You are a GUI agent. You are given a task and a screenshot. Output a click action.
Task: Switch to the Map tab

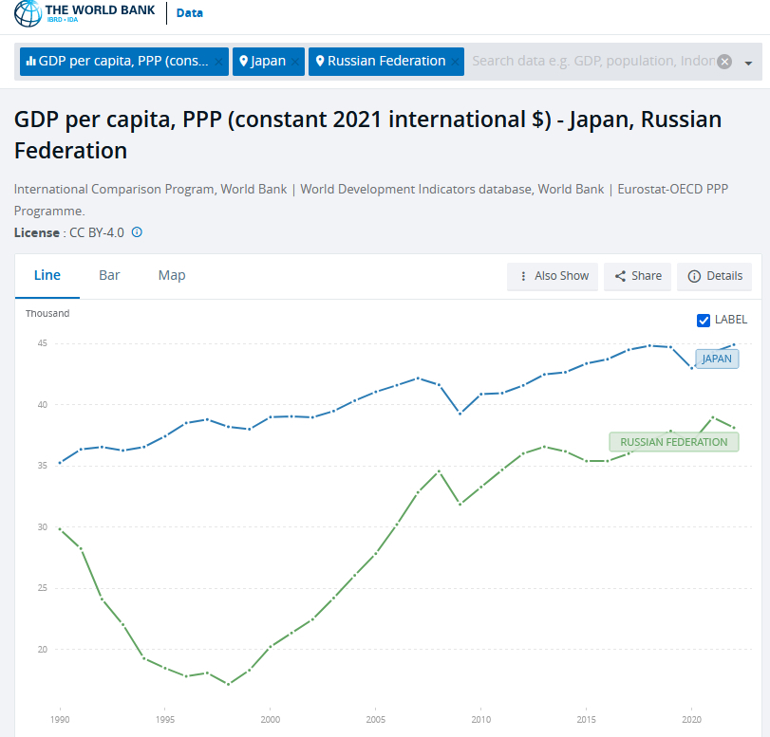click(x=172, y=275)
